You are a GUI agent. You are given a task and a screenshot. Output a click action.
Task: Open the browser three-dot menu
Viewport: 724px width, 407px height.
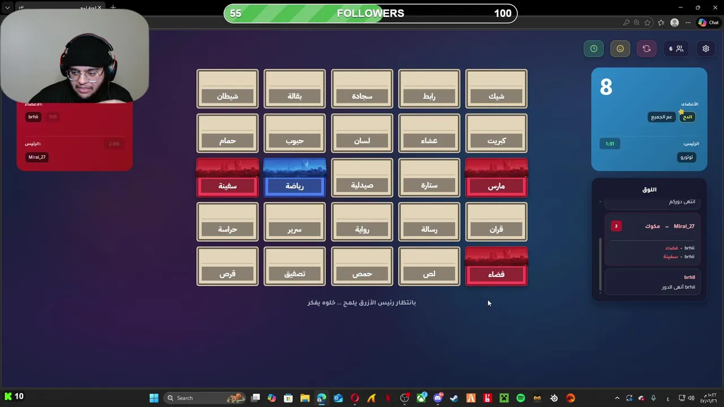click(x=688, y=23)
